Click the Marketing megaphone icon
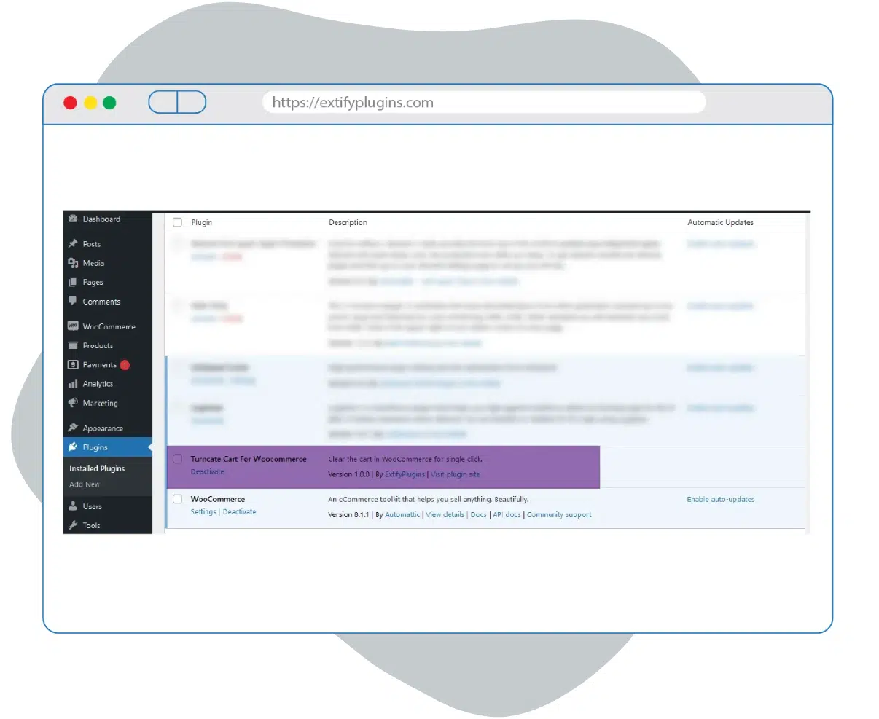The height and width of the screenshot is (719, 879). (73, 403)
